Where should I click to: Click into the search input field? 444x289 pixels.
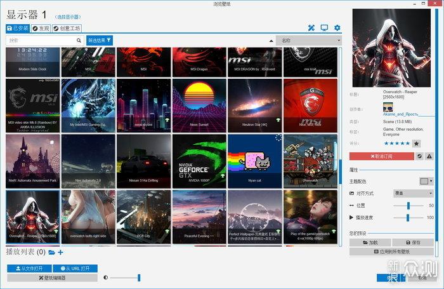point(41,41)
